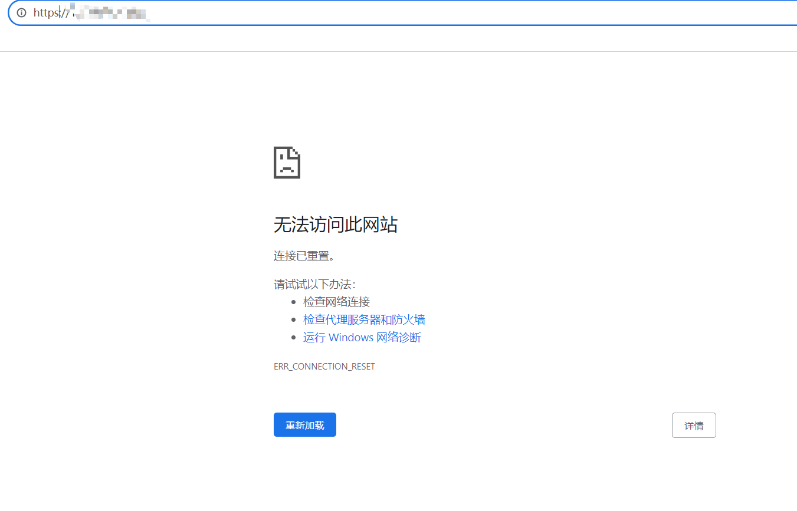Image resolution: width=797 pixels, height=511 pixels.
Task: Click the 重新加载 reload button
Action: (x=305, y=425)
